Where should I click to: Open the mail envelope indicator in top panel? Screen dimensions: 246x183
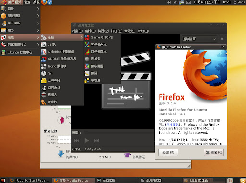(x=188, y=2)
